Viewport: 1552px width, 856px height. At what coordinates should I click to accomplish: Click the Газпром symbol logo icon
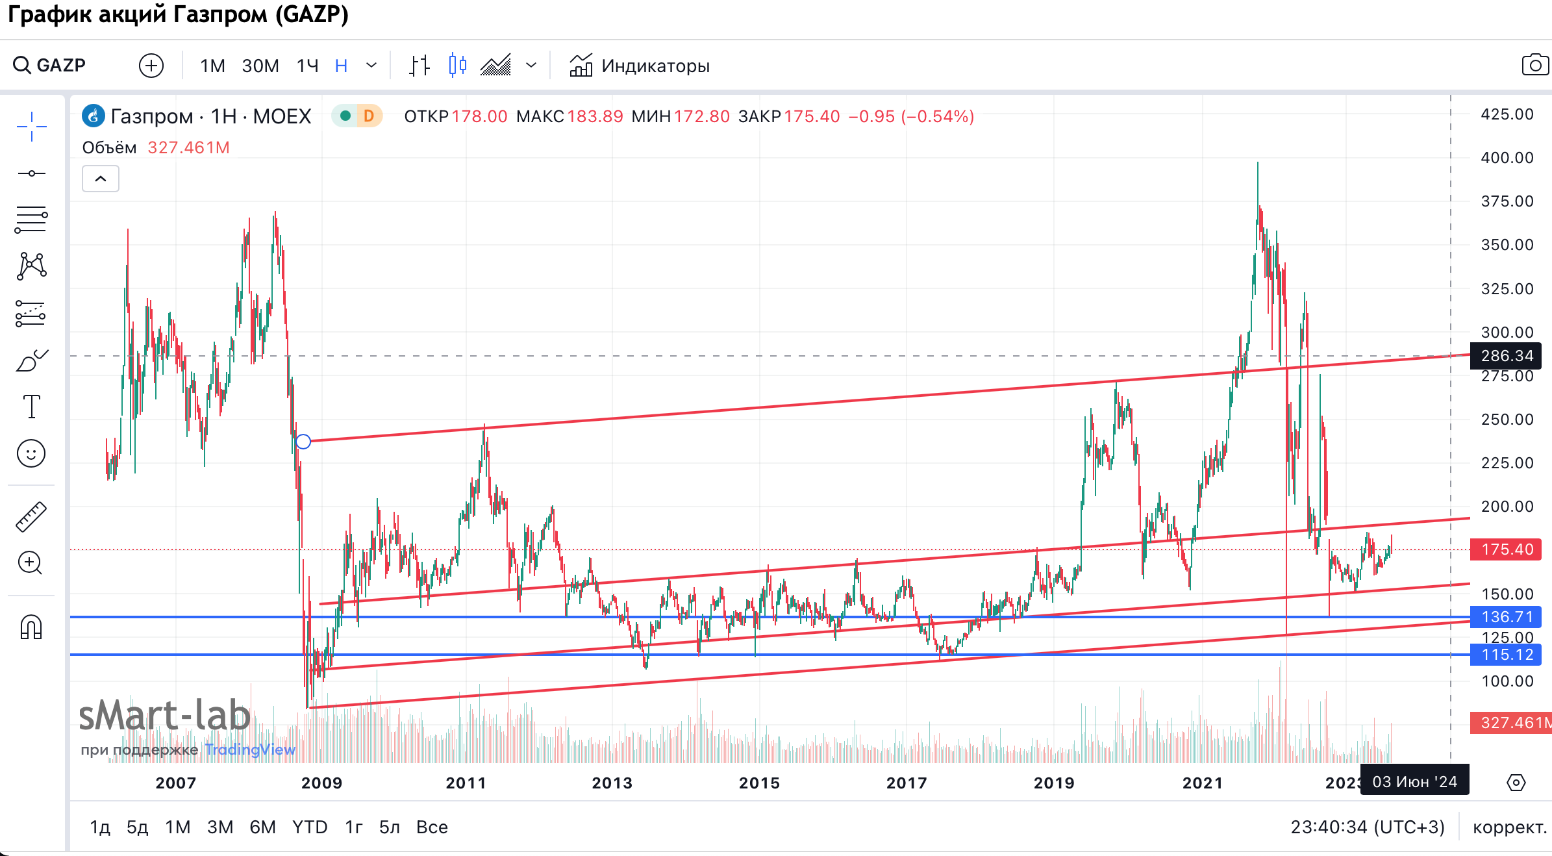coord(93,116)
